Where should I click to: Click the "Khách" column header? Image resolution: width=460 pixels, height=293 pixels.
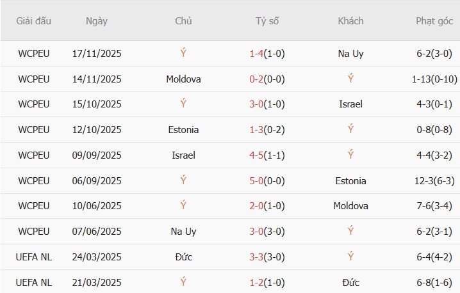(350, 21)
